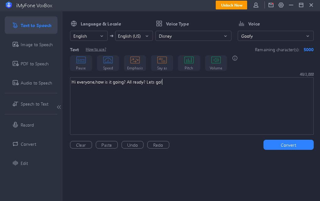
Task: Expand the English language dropdown
Action: (x=89, y=36)
